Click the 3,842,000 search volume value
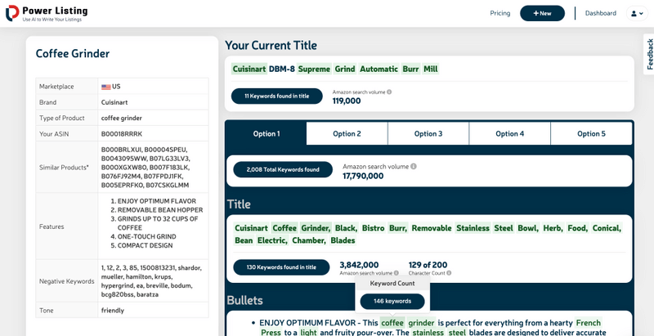Image resolution: width=654 pixels, height=336 pixels. (359, 265)
